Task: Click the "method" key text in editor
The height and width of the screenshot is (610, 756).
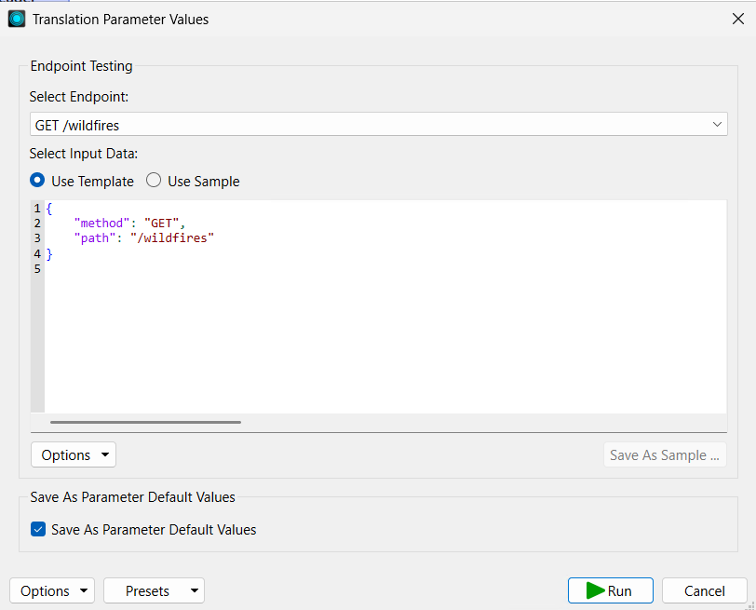Action: (x=101, y=224)
